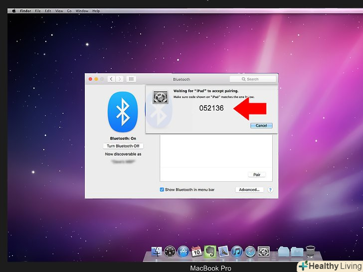
Task: Launch Evernote from the Dock
Action: click(210, 252)
